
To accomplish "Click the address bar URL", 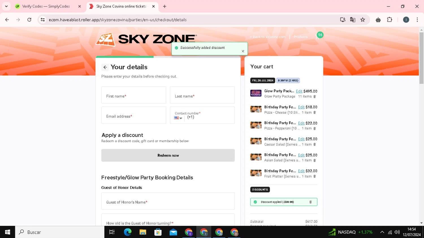I will (x=118, y=20).
